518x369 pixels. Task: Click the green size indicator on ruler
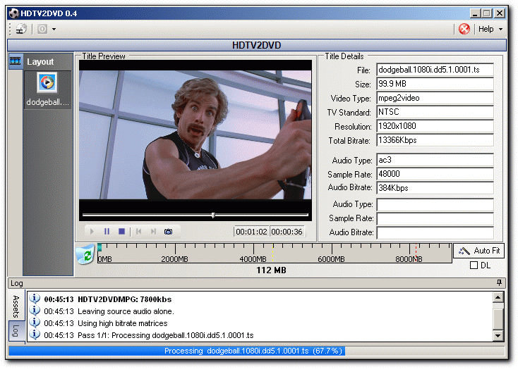(100, 248)
